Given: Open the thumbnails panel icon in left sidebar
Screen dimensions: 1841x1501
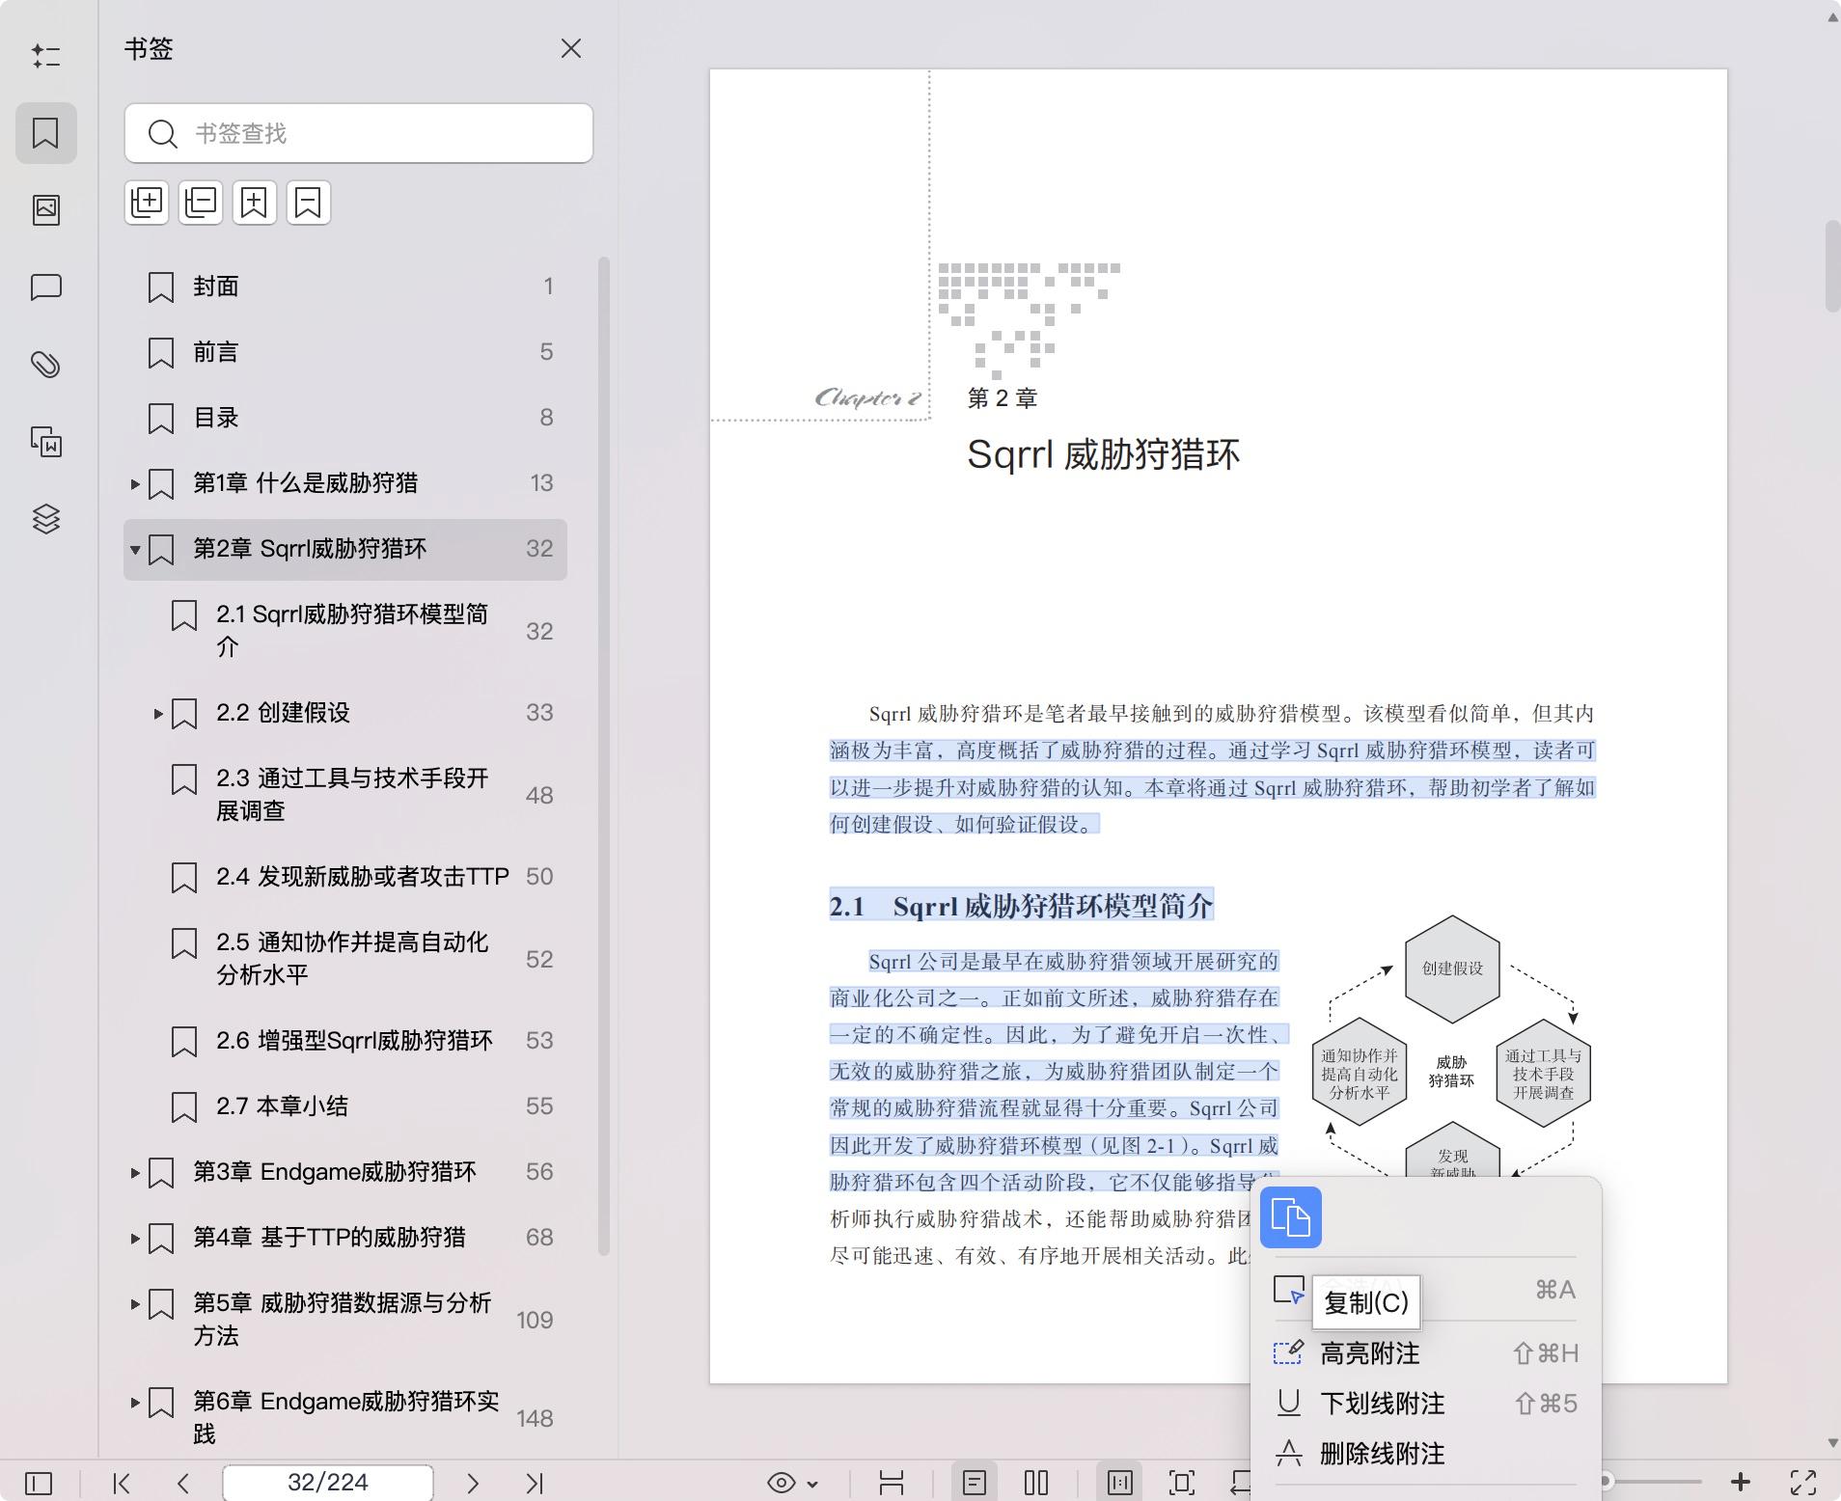Looking at the screenshot, I should 45,210.
